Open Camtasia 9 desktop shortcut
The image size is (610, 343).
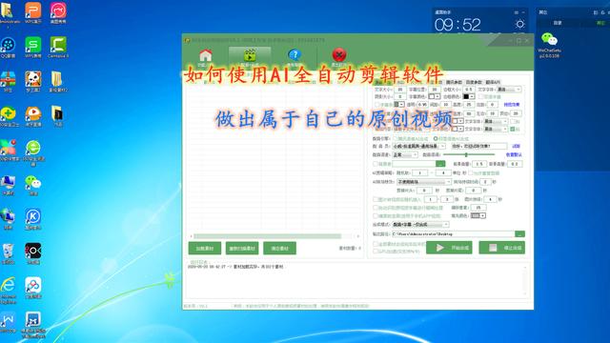(58, 45)
